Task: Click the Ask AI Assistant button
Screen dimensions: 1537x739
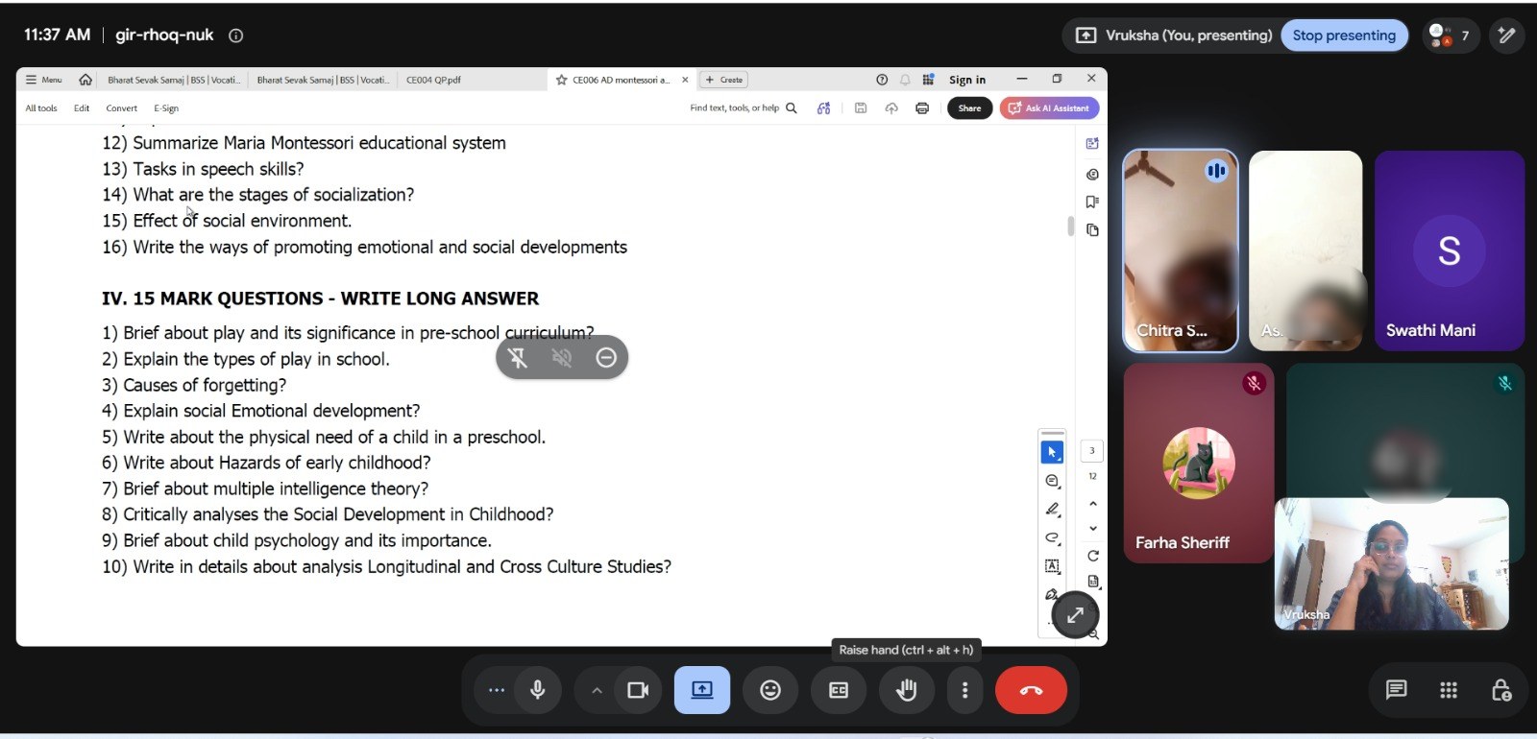Action: 1049,108
